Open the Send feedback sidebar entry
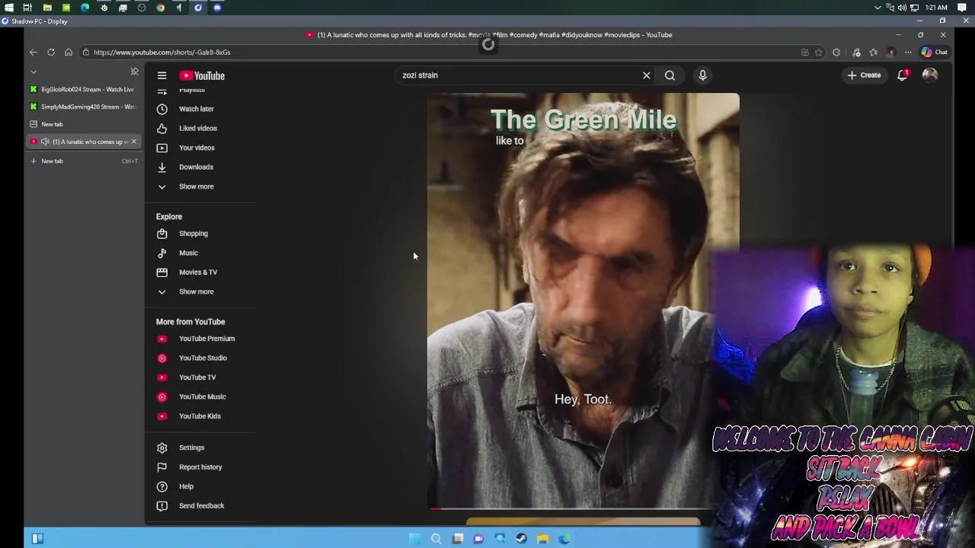The width and height of the screenshot is (975, 548). (200, 505)
